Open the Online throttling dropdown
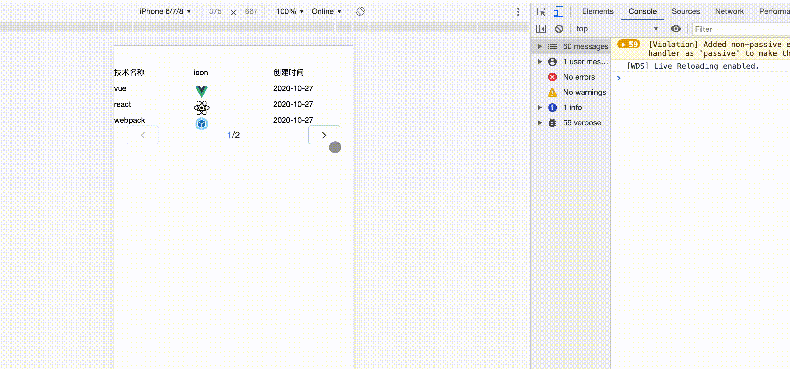This screenshot has width=790, height=369. tap(327, 11)
